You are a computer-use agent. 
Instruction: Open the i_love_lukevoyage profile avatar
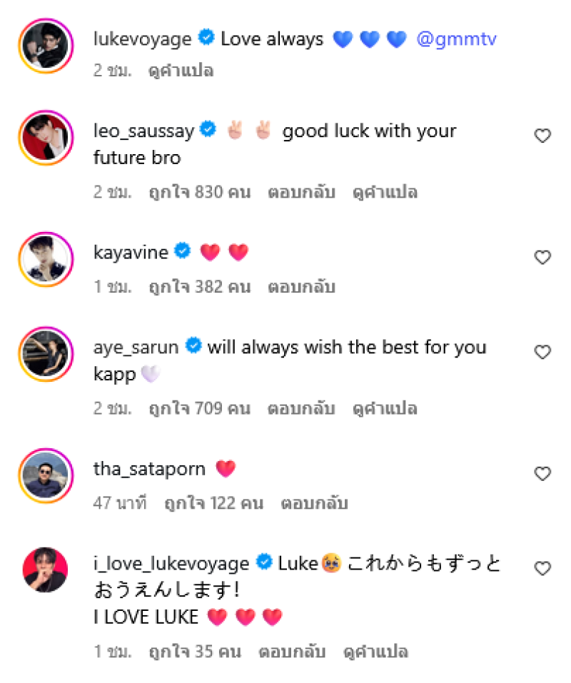[46, 570]
